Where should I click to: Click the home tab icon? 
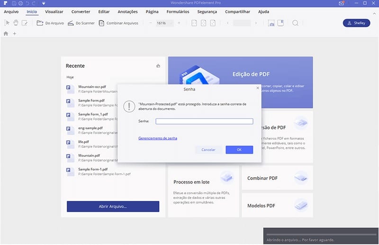[6, 34]
